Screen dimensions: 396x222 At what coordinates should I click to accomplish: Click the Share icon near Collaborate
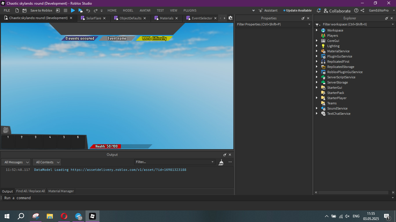click(x=362, y=10)
